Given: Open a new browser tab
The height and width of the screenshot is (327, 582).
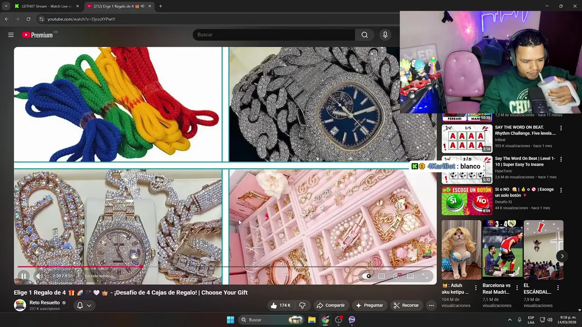Looking at the screenshot, I should (161, 6).
